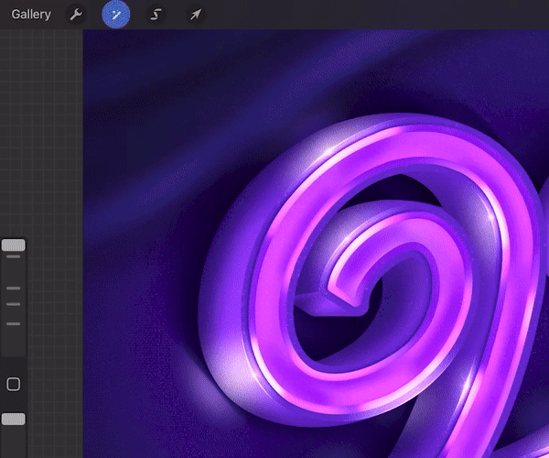Click the opacity slider track below its handle
549x458 pixels.
click(14, 440)
